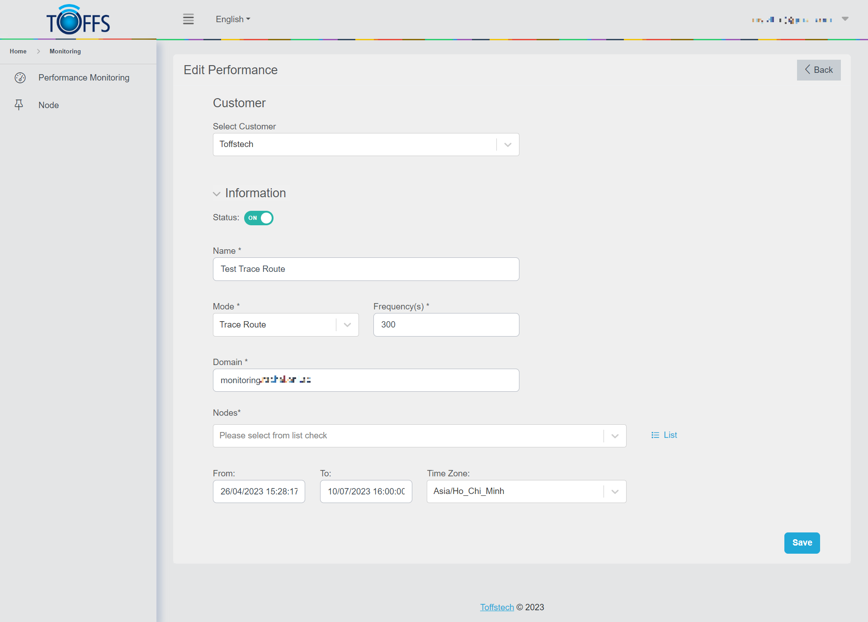Click the breadcrumb separator arrow
Viewport: 868px width, 622px height.
tap(38, 52)
